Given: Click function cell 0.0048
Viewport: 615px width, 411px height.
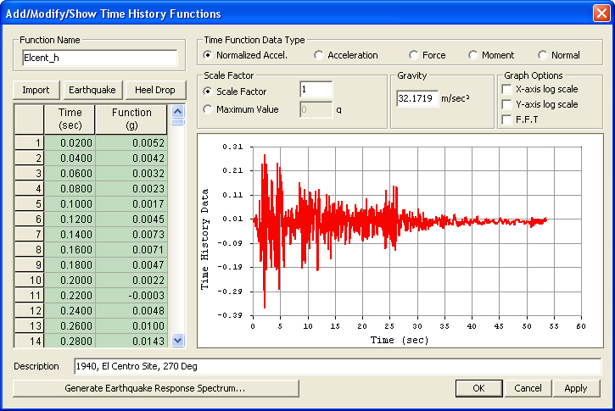Looking at the screenshot, I should tap(131, 311).
